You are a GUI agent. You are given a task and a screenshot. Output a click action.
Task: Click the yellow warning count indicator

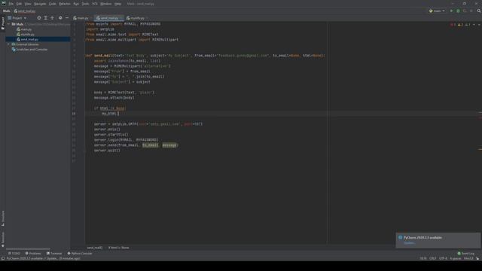[460, 25]
